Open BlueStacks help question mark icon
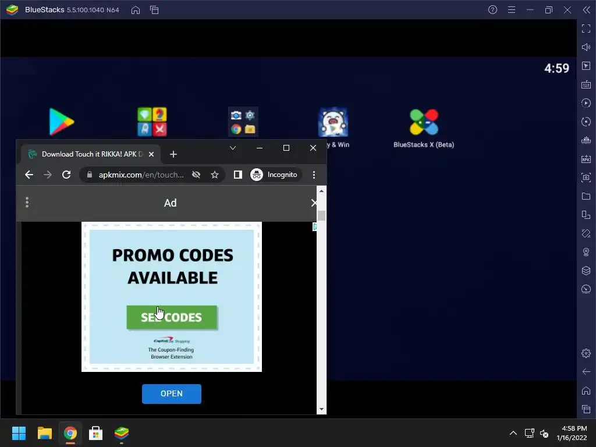This screenshot has height=447, width=596. 492,10
